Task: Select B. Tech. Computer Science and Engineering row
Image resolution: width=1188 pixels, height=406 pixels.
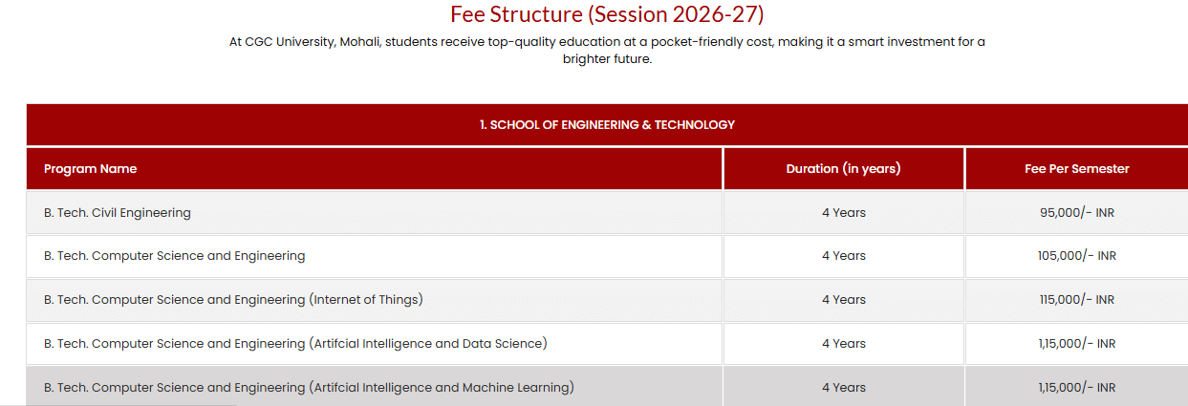Action: (x=175, y=256)
